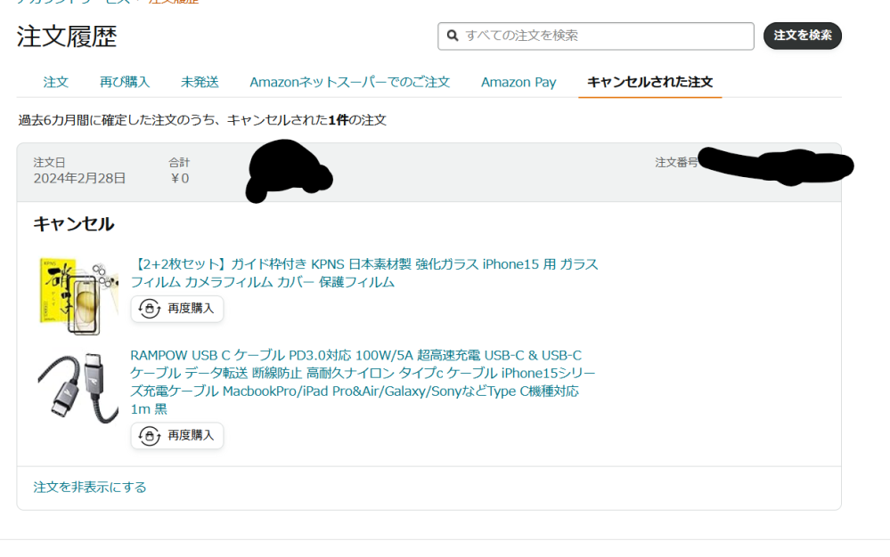Open RAMPOW USB C cable thumbnail

click(x=78, y=388)
